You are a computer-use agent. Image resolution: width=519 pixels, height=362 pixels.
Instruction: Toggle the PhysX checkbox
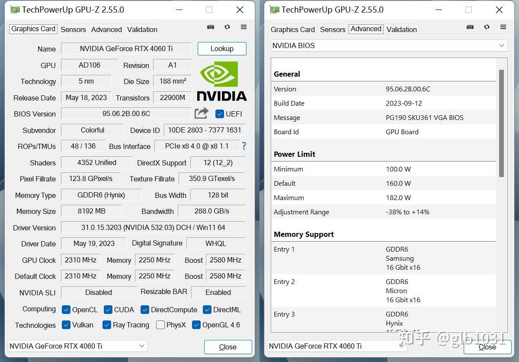pos(160,325)
